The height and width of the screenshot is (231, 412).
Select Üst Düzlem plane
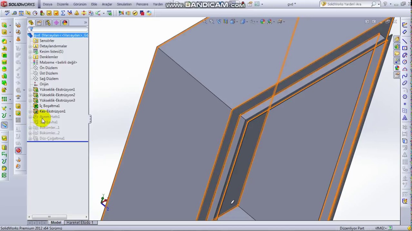48,73
